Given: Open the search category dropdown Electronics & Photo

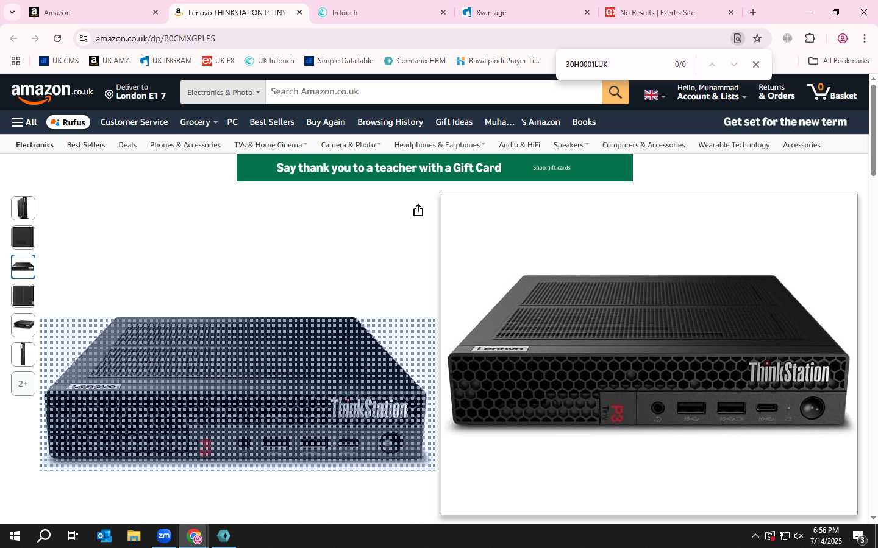Looking at the screenshot, I should [223, 92].
